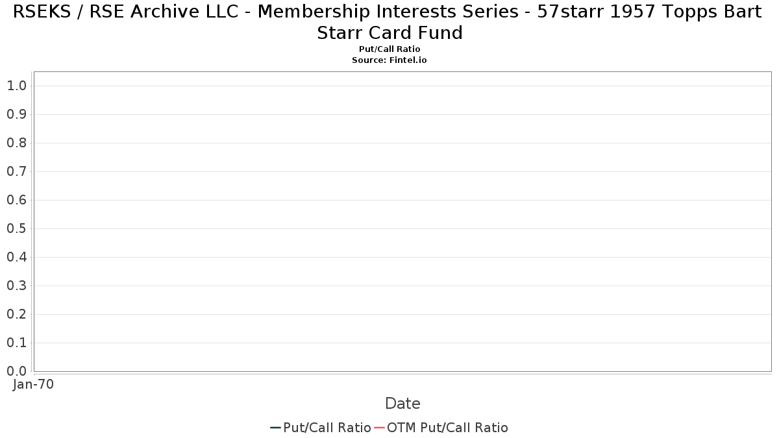The image size is (779, 438).
Task: Click the 0.3 y-axis label
Action: [16, 286]
